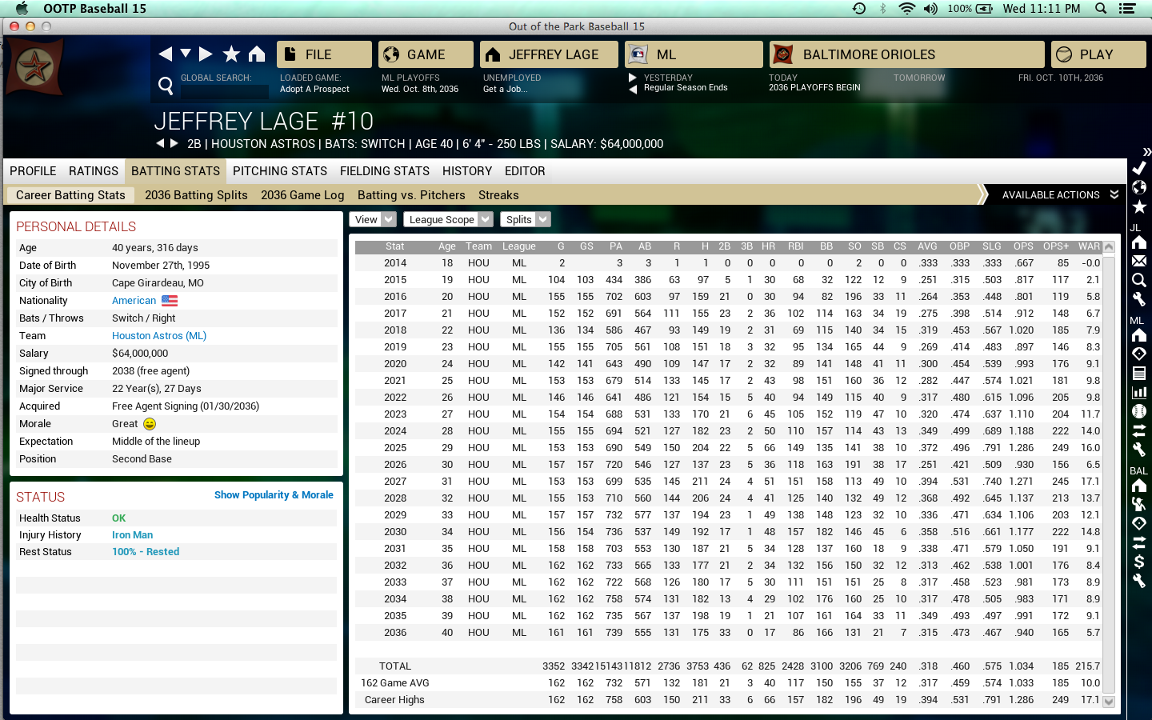
Task: Click the baseball icon in right sidebar
Action: click(x=1139, y=411)
